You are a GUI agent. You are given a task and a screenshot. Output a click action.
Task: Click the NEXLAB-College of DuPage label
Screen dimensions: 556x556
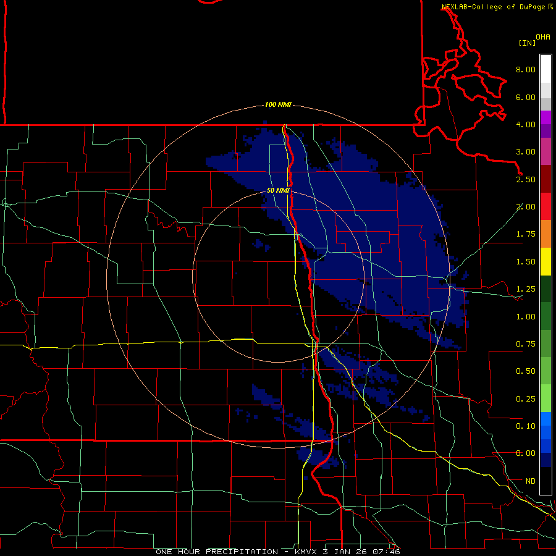coord(494,7)
